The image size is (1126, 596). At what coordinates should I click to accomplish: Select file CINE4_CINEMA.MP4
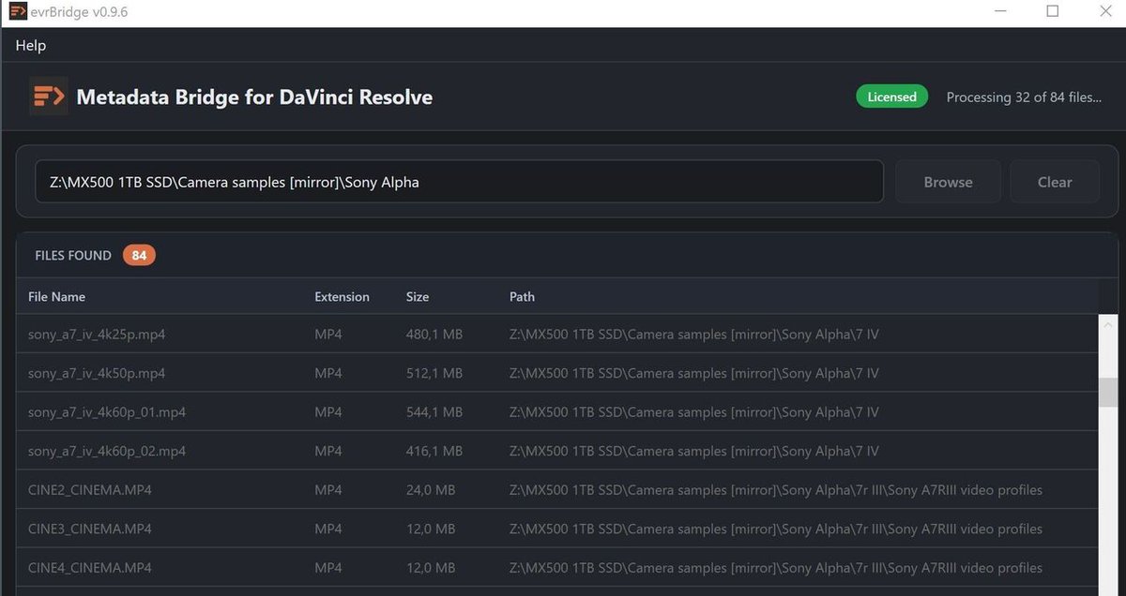(x=557, y=567)
